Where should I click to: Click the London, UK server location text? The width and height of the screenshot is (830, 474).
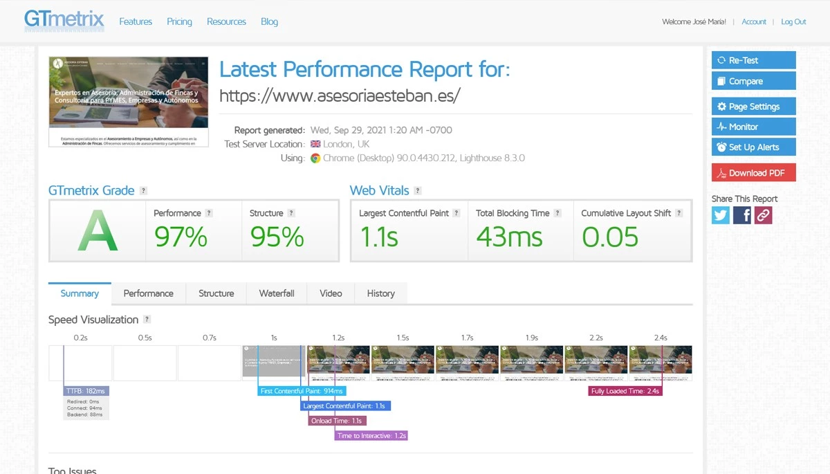coord(347,144)
